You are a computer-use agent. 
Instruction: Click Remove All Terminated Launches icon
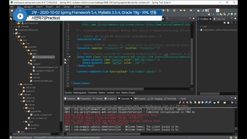[x=191, y=103]
